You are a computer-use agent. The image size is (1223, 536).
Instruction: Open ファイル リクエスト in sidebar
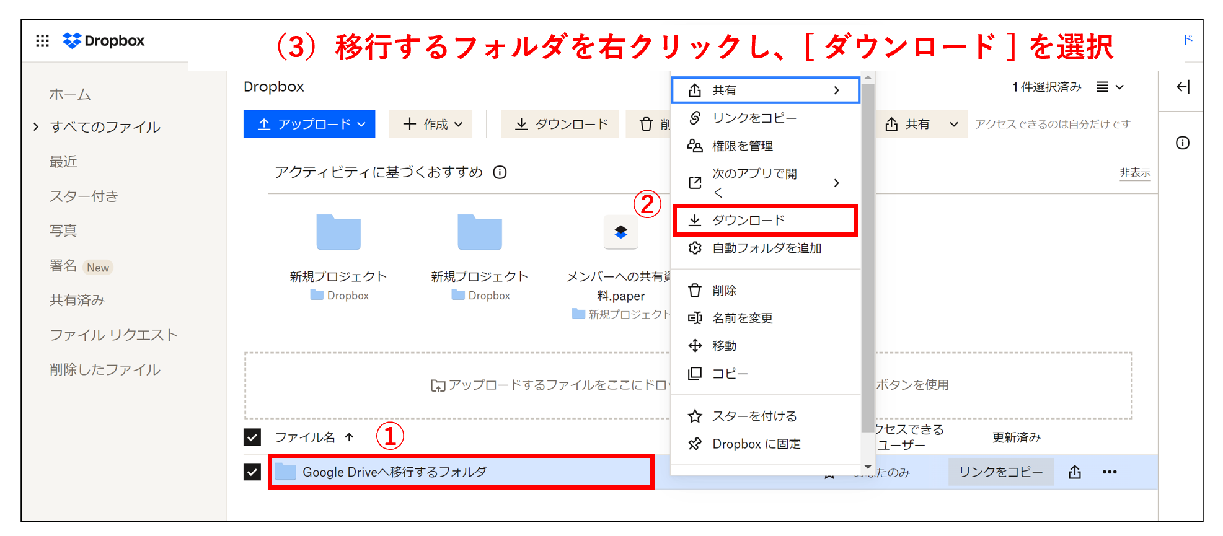(113, 335)
